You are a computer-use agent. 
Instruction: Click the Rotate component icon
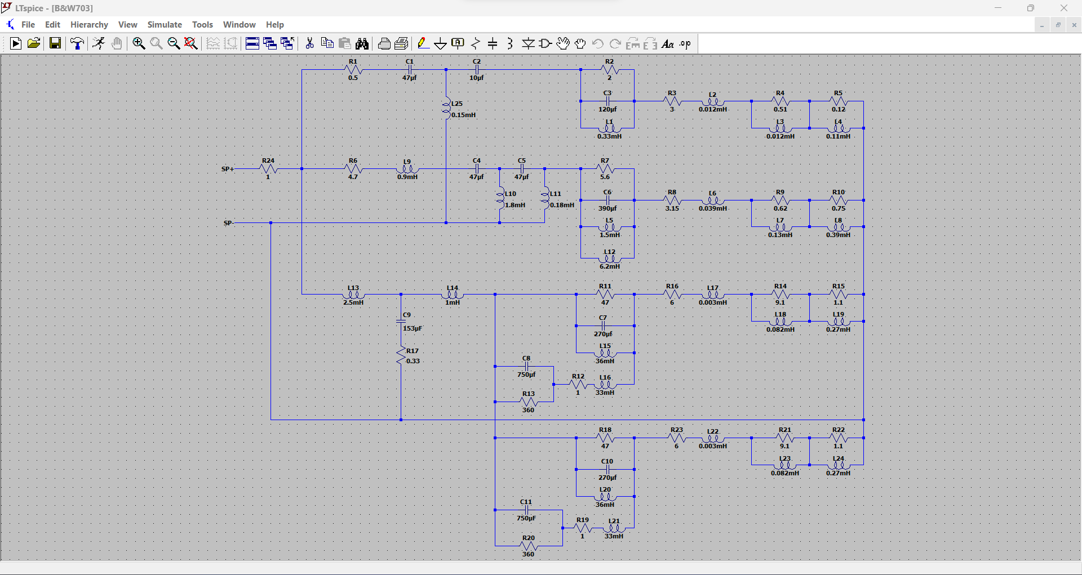tap(633, 43)
